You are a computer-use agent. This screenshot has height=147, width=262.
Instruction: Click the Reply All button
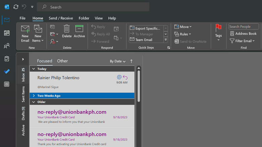point(100,34)
